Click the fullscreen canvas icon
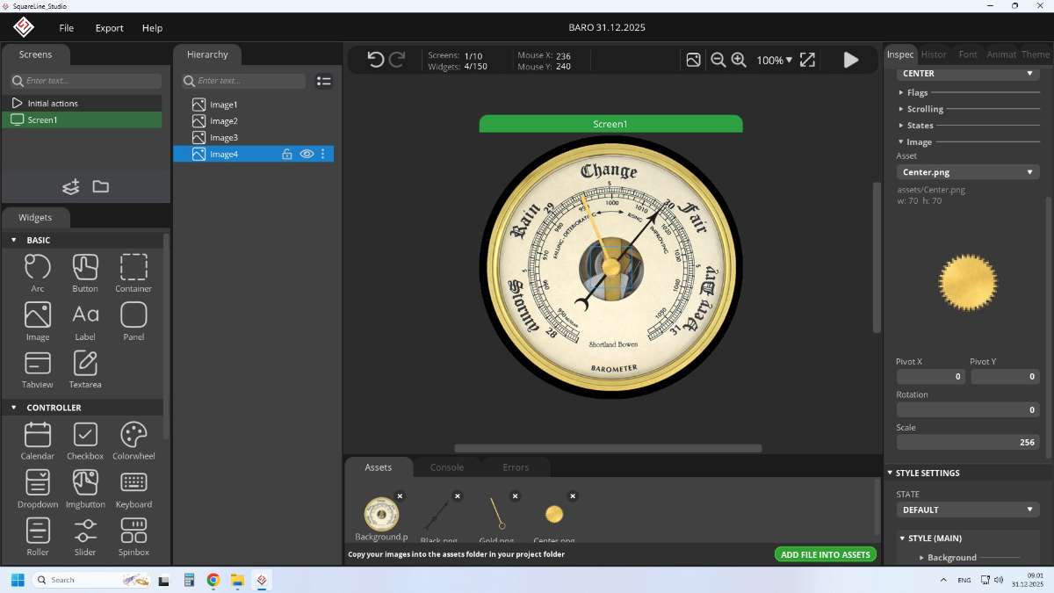The height and width of the screenshot is (593, 1054). [x=808, y=60]
